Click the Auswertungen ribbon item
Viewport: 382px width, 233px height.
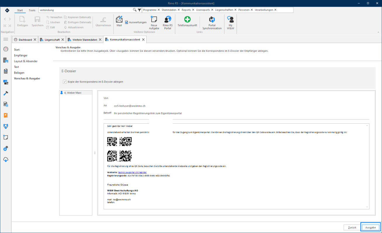(x=136, y=22)
